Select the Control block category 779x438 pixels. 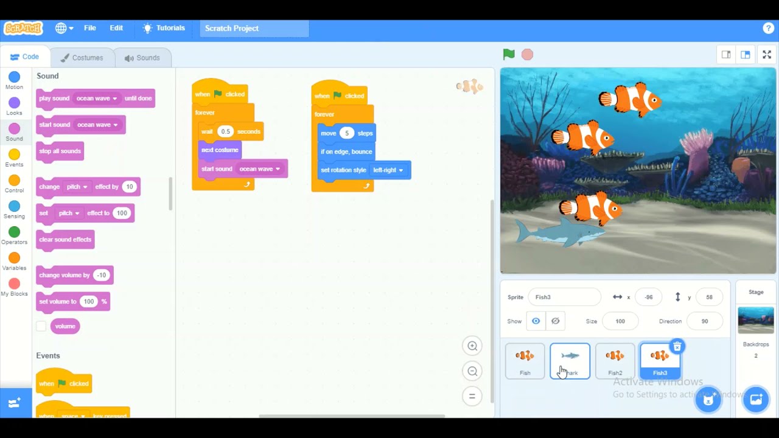pyautogui.click(x=14, y=184)
